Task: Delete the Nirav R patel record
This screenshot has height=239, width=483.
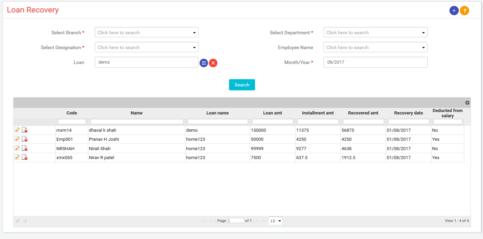Action: pyautogui.click(x=25, y=157)
